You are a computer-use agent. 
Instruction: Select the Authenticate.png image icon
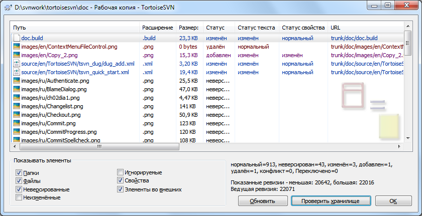[17, 81]
